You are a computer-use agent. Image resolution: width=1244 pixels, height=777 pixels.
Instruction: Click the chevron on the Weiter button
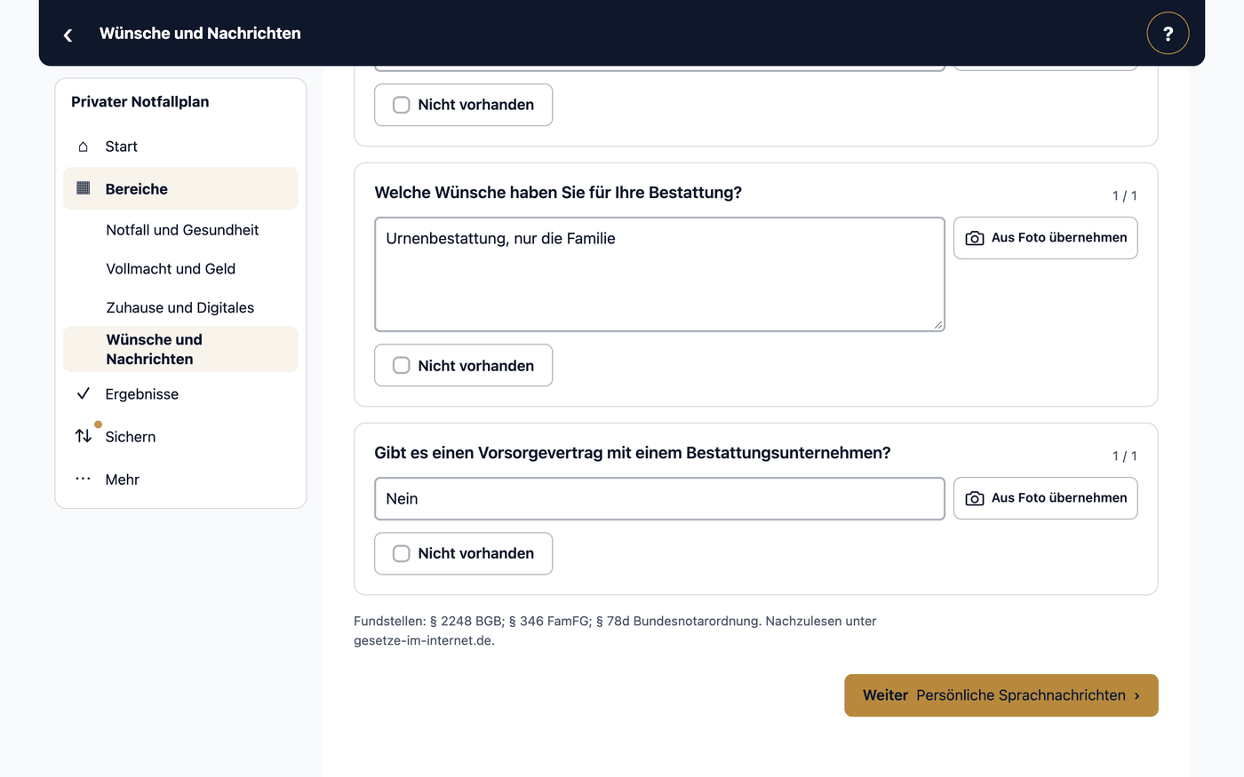[1136, 696]
